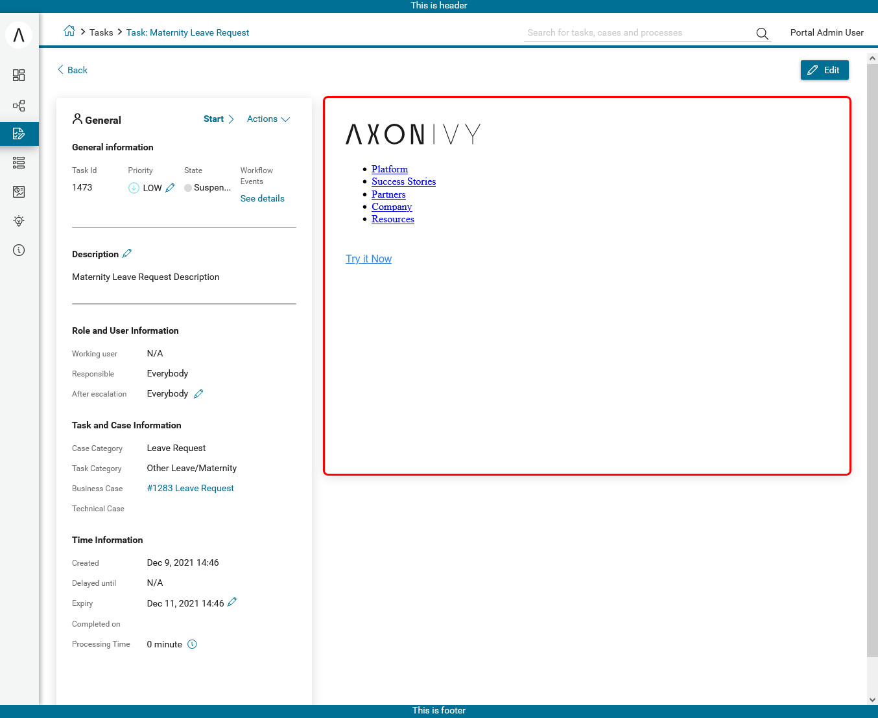Click the LOW priority down-arrow icon
This screenshot has height=718, width=878.
[x=134, y=188]
